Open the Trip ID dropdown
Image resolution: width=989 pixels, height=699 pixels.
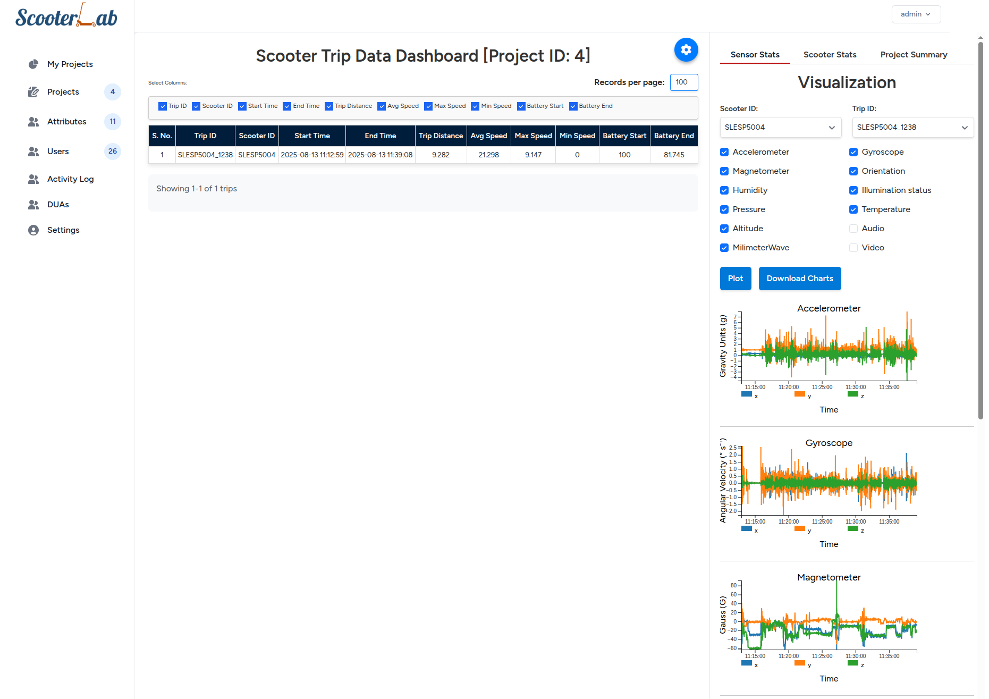pyautogui.click(x=912, y=128)
